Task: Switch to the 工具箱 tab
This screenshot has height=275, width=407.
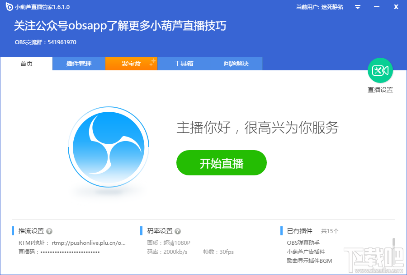Action: click(x=184, y=64)
